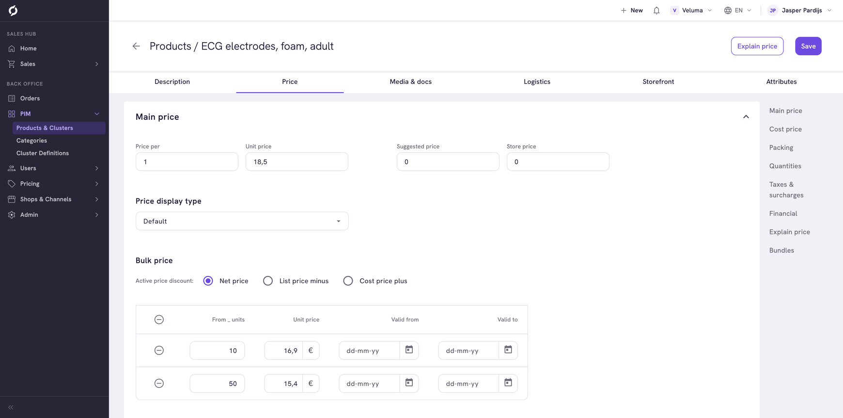
Task: Jump to Taxes & surcharges section
Action: [x=786, y=190]
